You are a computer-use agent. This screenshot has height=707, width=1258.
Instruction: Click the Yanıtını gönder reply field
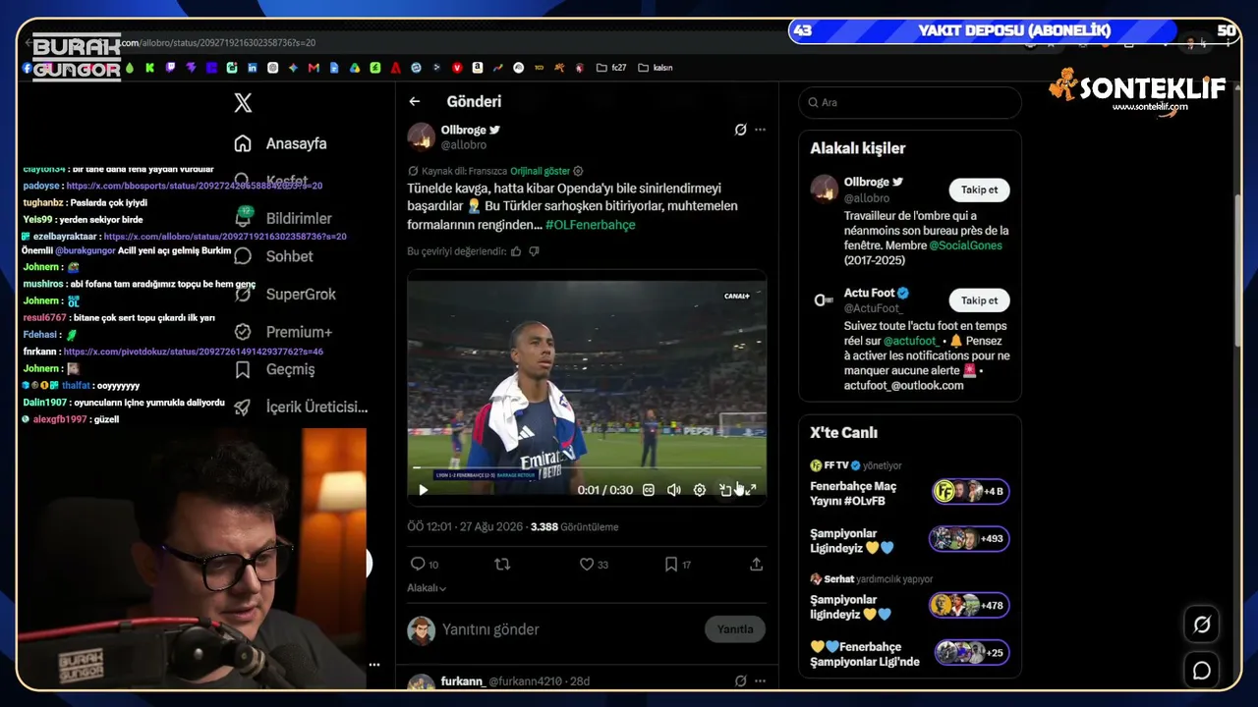(x=567, y=629)
